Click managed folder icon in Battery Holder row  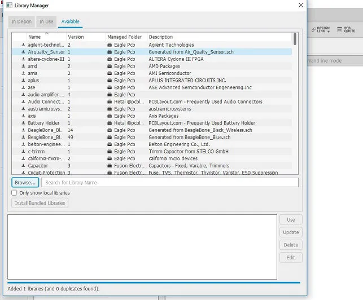tap(110, 123)
